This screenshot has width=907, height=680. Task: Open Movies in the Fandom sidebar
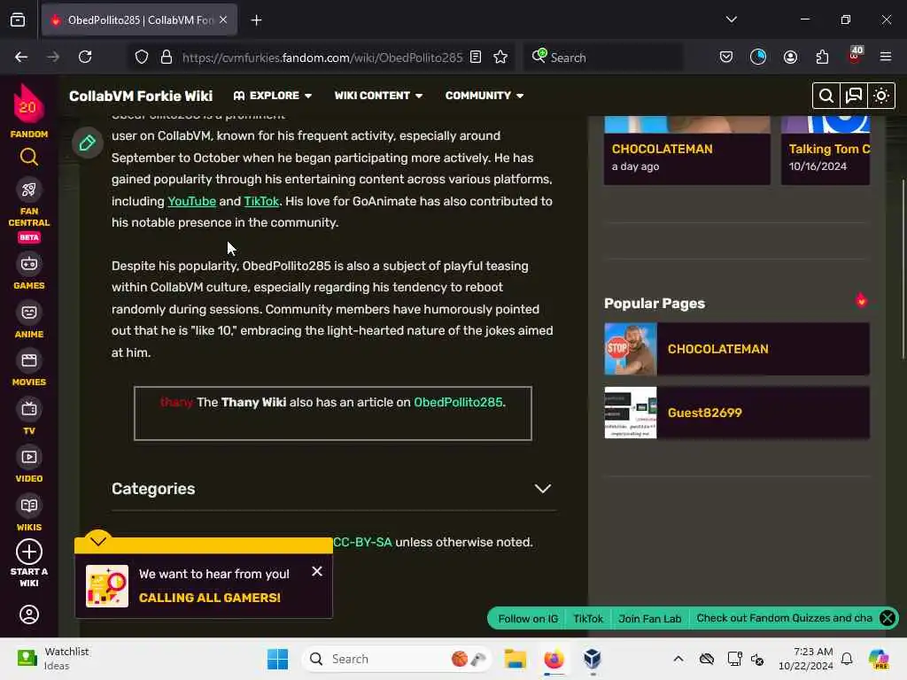click(29, 368)
